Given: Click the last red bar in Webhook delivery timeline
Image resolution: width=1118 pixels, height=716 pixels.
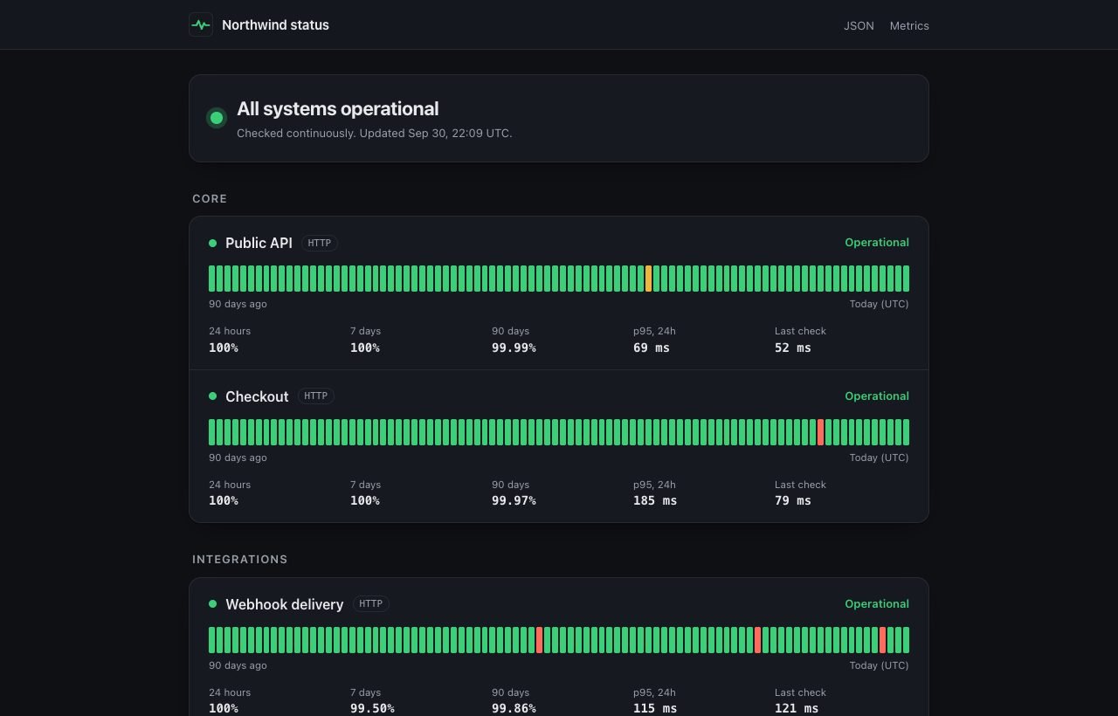Looking at the screenshot, I should (882, 640).
